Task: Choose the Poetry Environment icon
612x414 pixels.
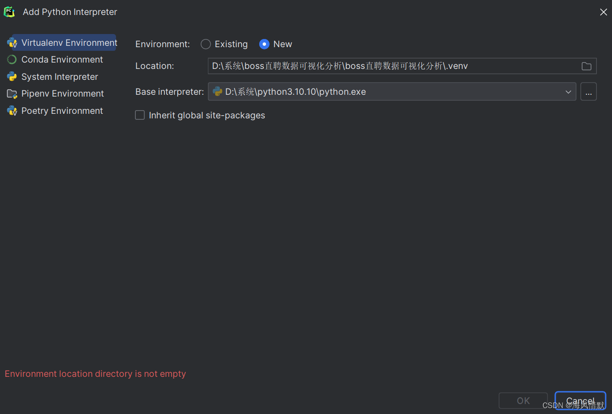Action: (11, 110)
